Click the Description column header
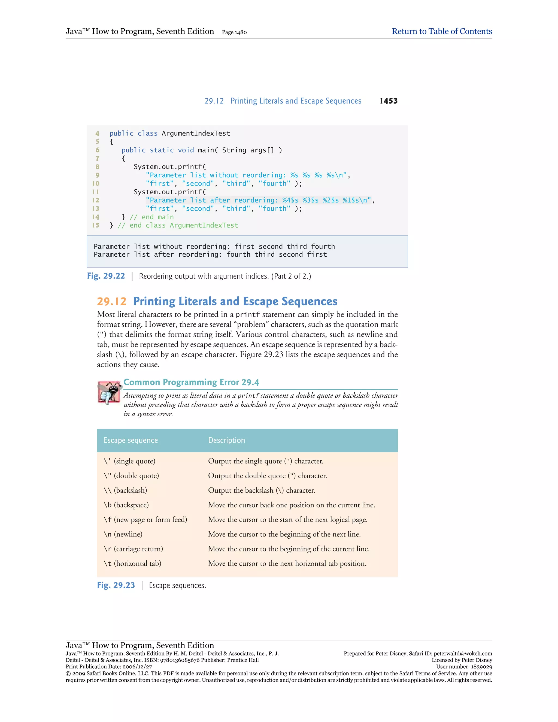 226,440
